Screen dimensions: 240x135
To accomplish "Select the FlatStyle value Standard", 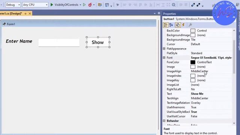I will point(196,53).
